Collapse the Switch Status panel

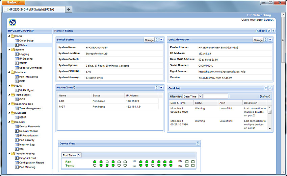tap(161, 40)
